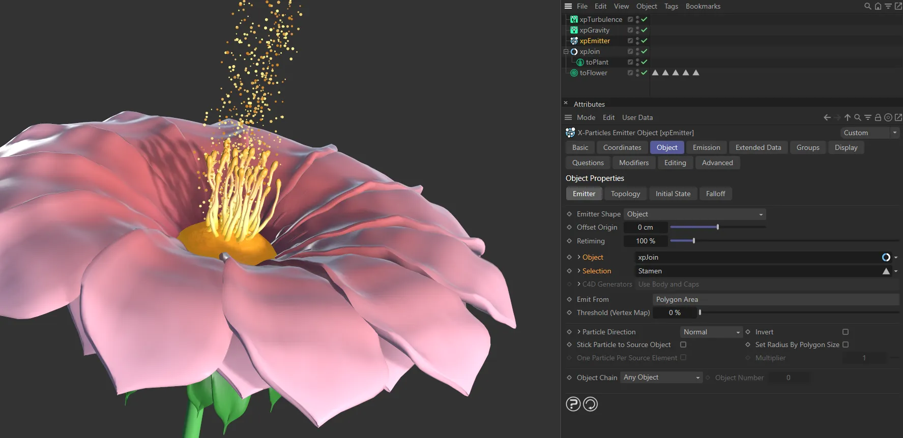
Task: Toggle xpTurbulence enabled checkmark
Action: click(645, 19)
